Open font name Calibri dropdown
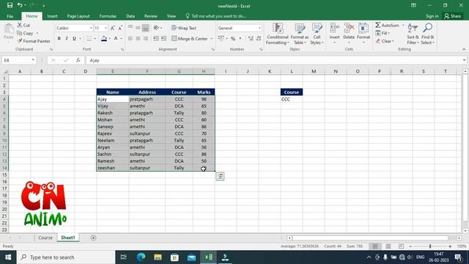This screenshot has height=264, width=469. 91,28
